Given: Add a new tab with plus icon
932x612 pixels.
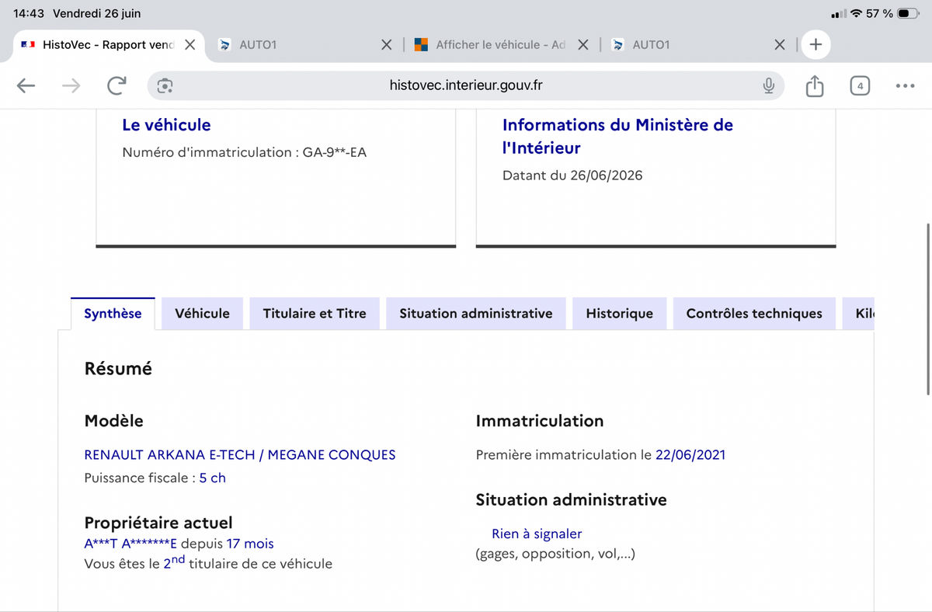Looking at the screenshot, I should pyautogui.click(x=815, y=45).
